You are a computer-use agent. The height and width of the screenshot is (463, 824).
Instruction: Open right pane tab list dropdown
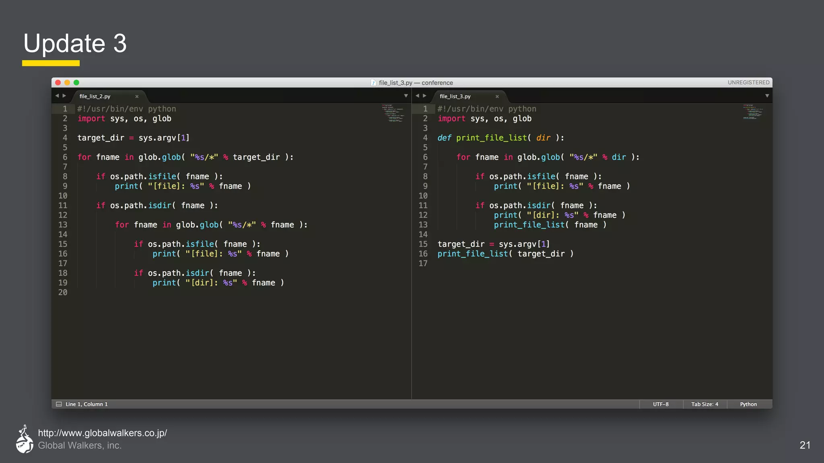[x=767, y=96]
